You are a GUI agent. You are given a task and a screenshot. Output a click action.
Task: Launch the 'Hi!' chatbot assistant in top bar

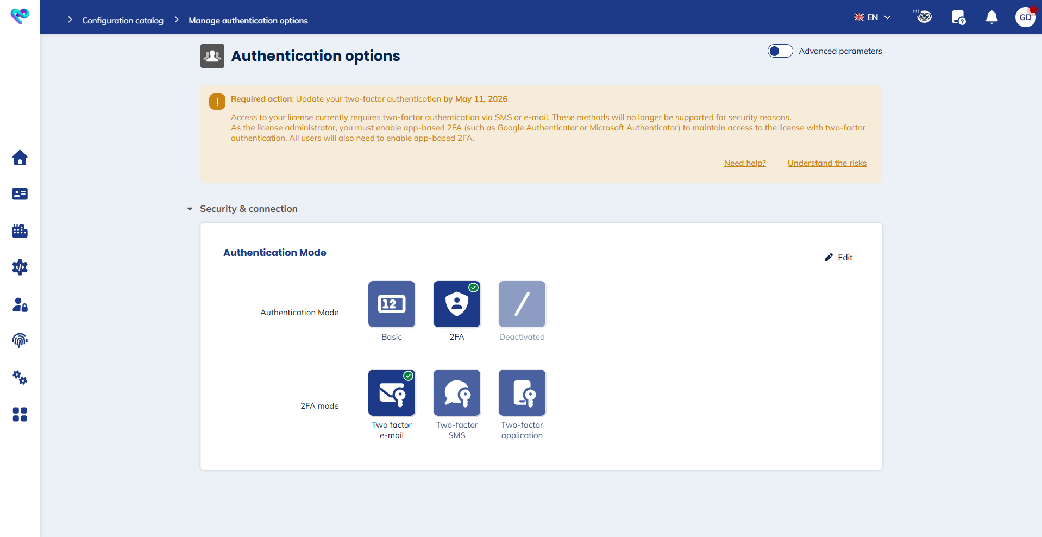(924, 17)
